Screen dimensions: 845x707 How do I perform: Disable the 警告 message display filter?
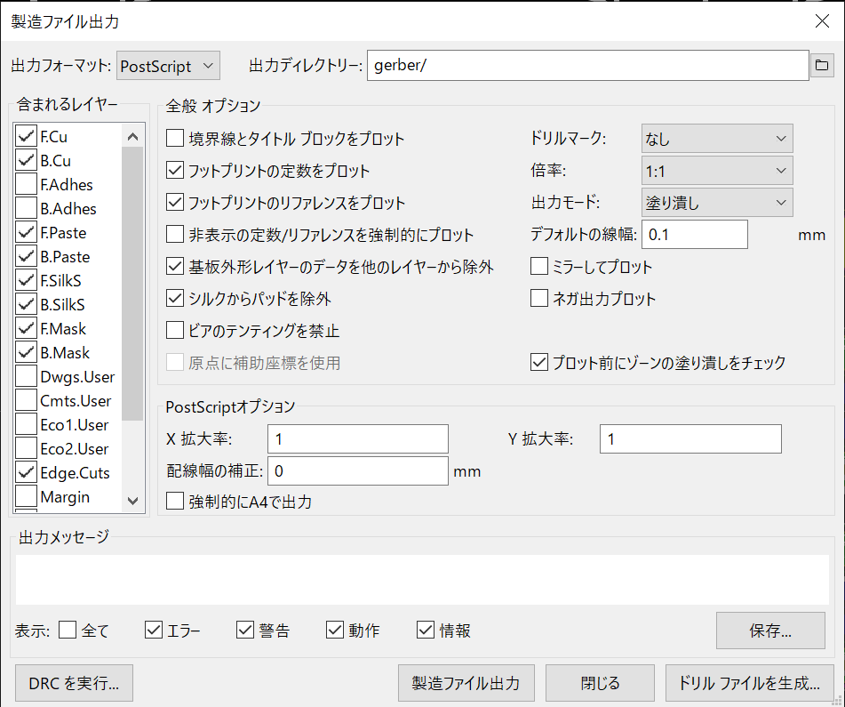[x=244, y=630]
